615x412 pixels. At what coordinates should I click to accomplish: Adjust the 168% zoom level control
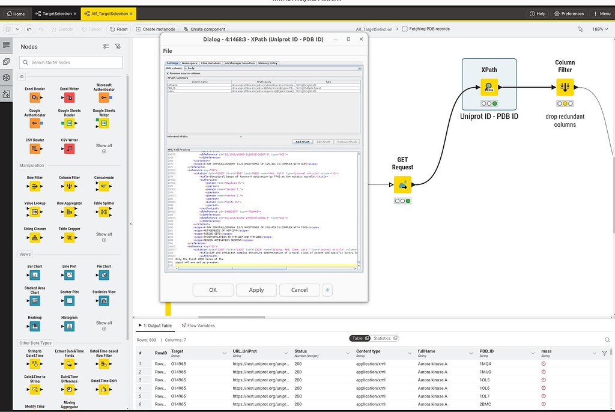(x=601, y=28)
